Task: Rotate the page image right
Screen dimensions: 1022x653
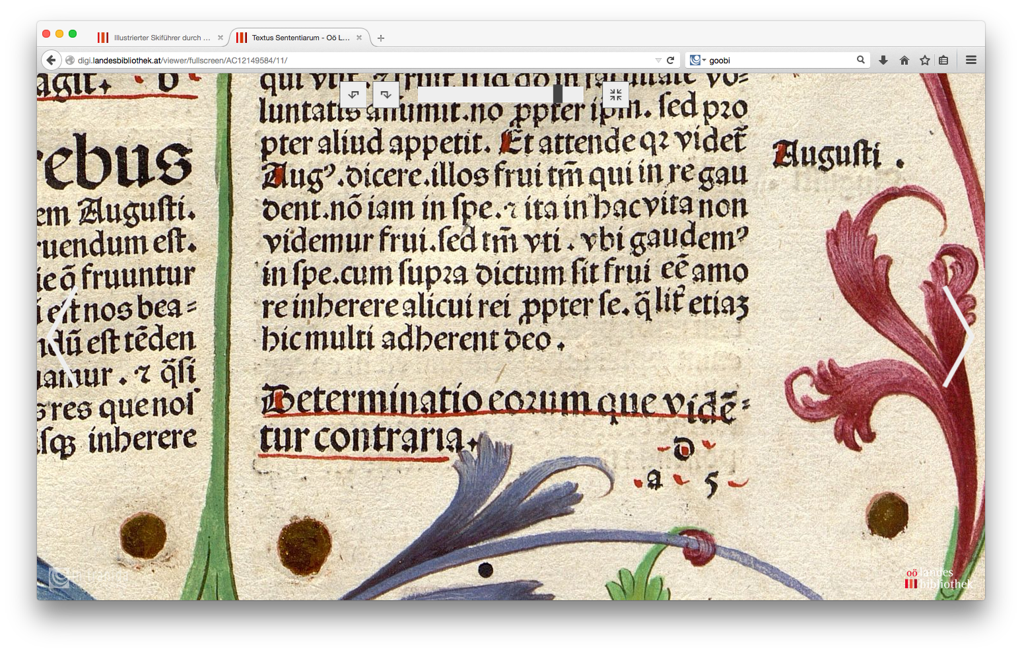Action: coord(386,94)
